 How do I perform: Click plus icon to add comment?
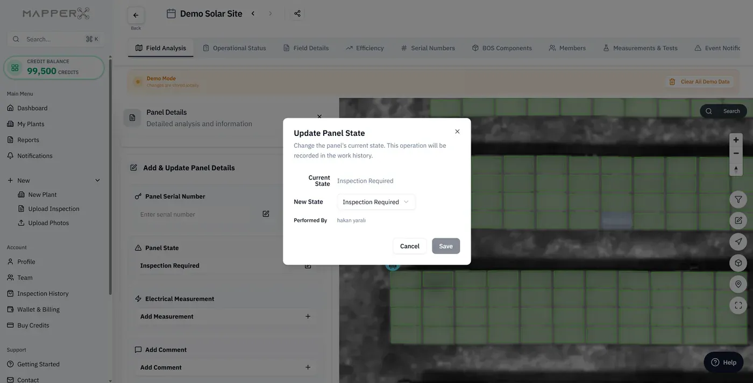pos(308,367)
